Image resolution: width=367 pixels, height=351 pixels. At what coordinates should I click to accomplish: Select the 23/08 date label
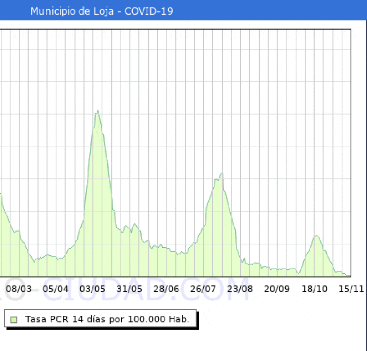point(240,289)
